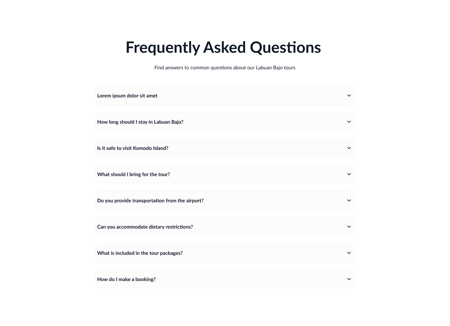The height and width of the screenshot is (326, 450).
Task: Open the 'What should I bring for the tour?' question
Action: point(225,174)
